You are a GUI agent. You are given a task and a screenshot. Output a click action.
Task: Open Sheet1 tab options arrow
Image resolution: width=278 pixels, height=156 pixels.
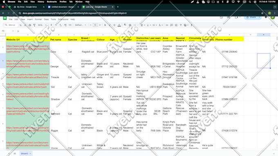(x=30, y=154)
